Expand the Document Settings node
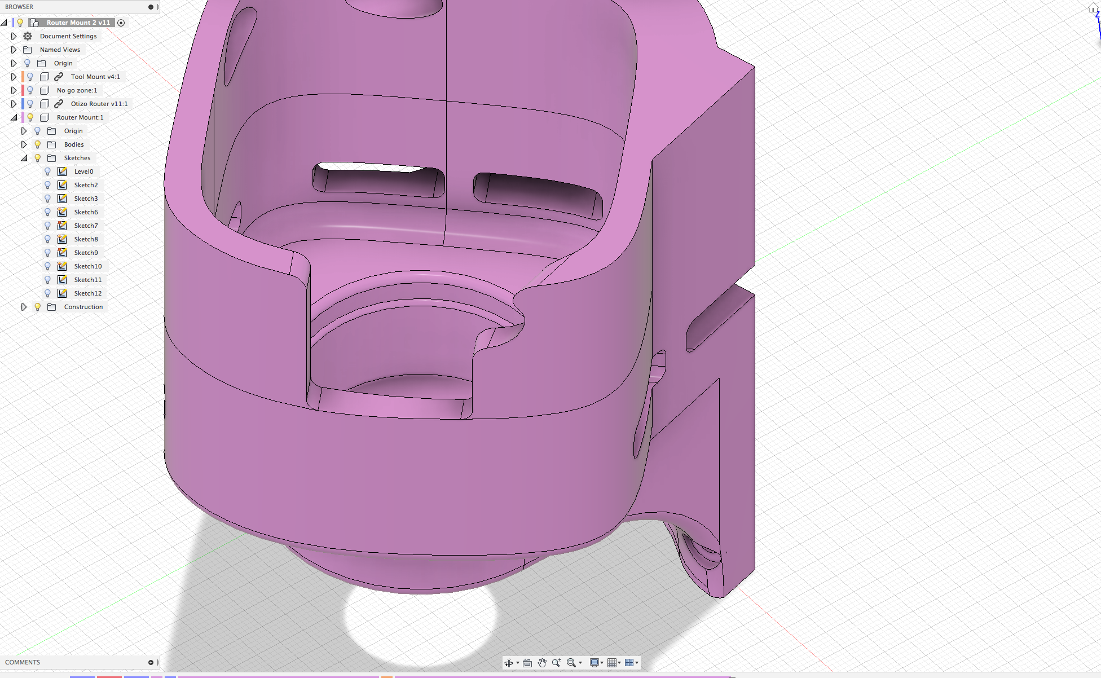 14,36
